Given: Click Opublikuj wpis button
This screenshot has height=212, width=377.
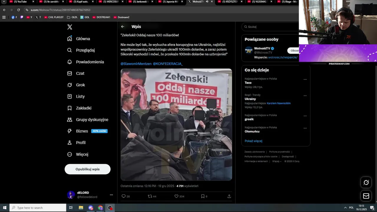Looking at the screenshot, I should click(87, 169).
